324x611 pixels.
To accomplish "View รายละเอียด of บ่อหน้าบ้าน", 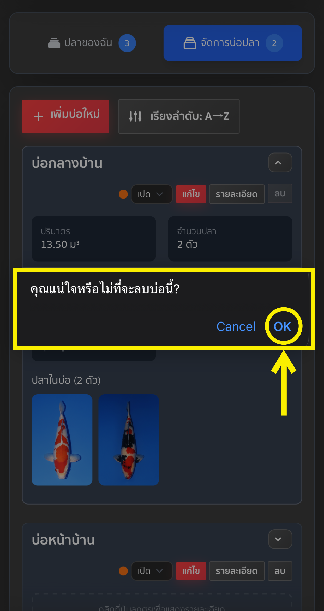I will (237, 571).
